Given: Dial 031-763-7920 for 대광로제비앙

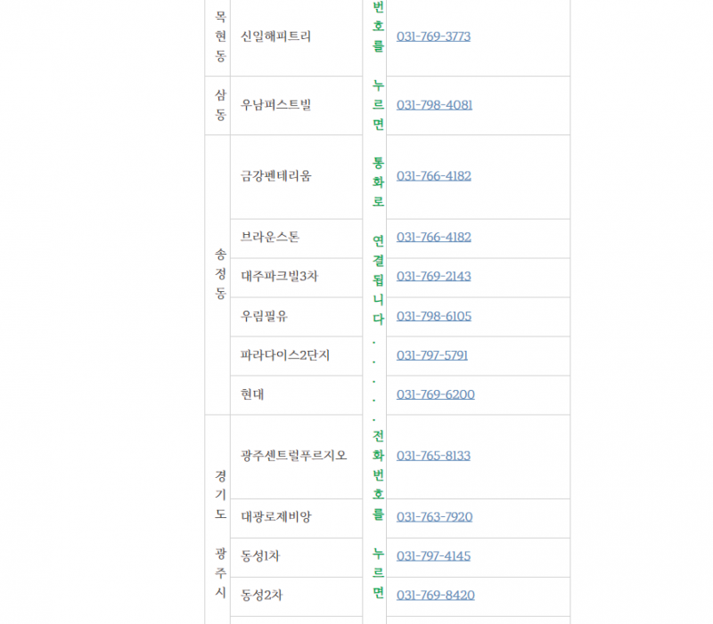Looking at the screenshot, I should point(434,517).
